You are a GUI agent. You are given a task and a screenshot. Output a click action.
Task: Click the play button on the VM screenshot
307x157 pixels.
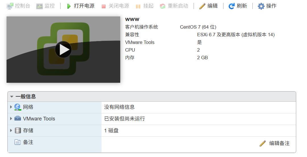click(63, 50)
